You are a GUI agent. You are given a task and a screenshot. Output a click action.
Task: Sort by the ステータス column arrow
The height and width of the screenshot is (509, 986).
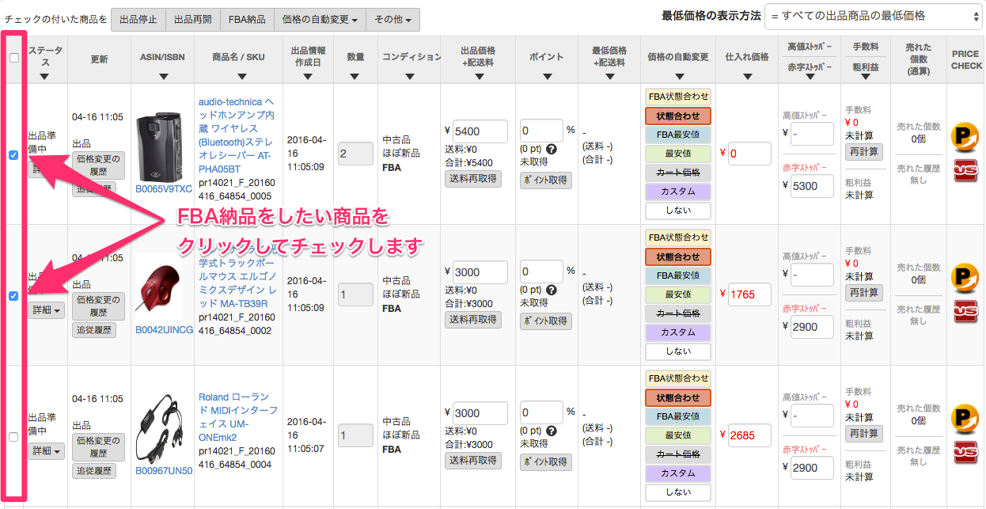point(44,76)
